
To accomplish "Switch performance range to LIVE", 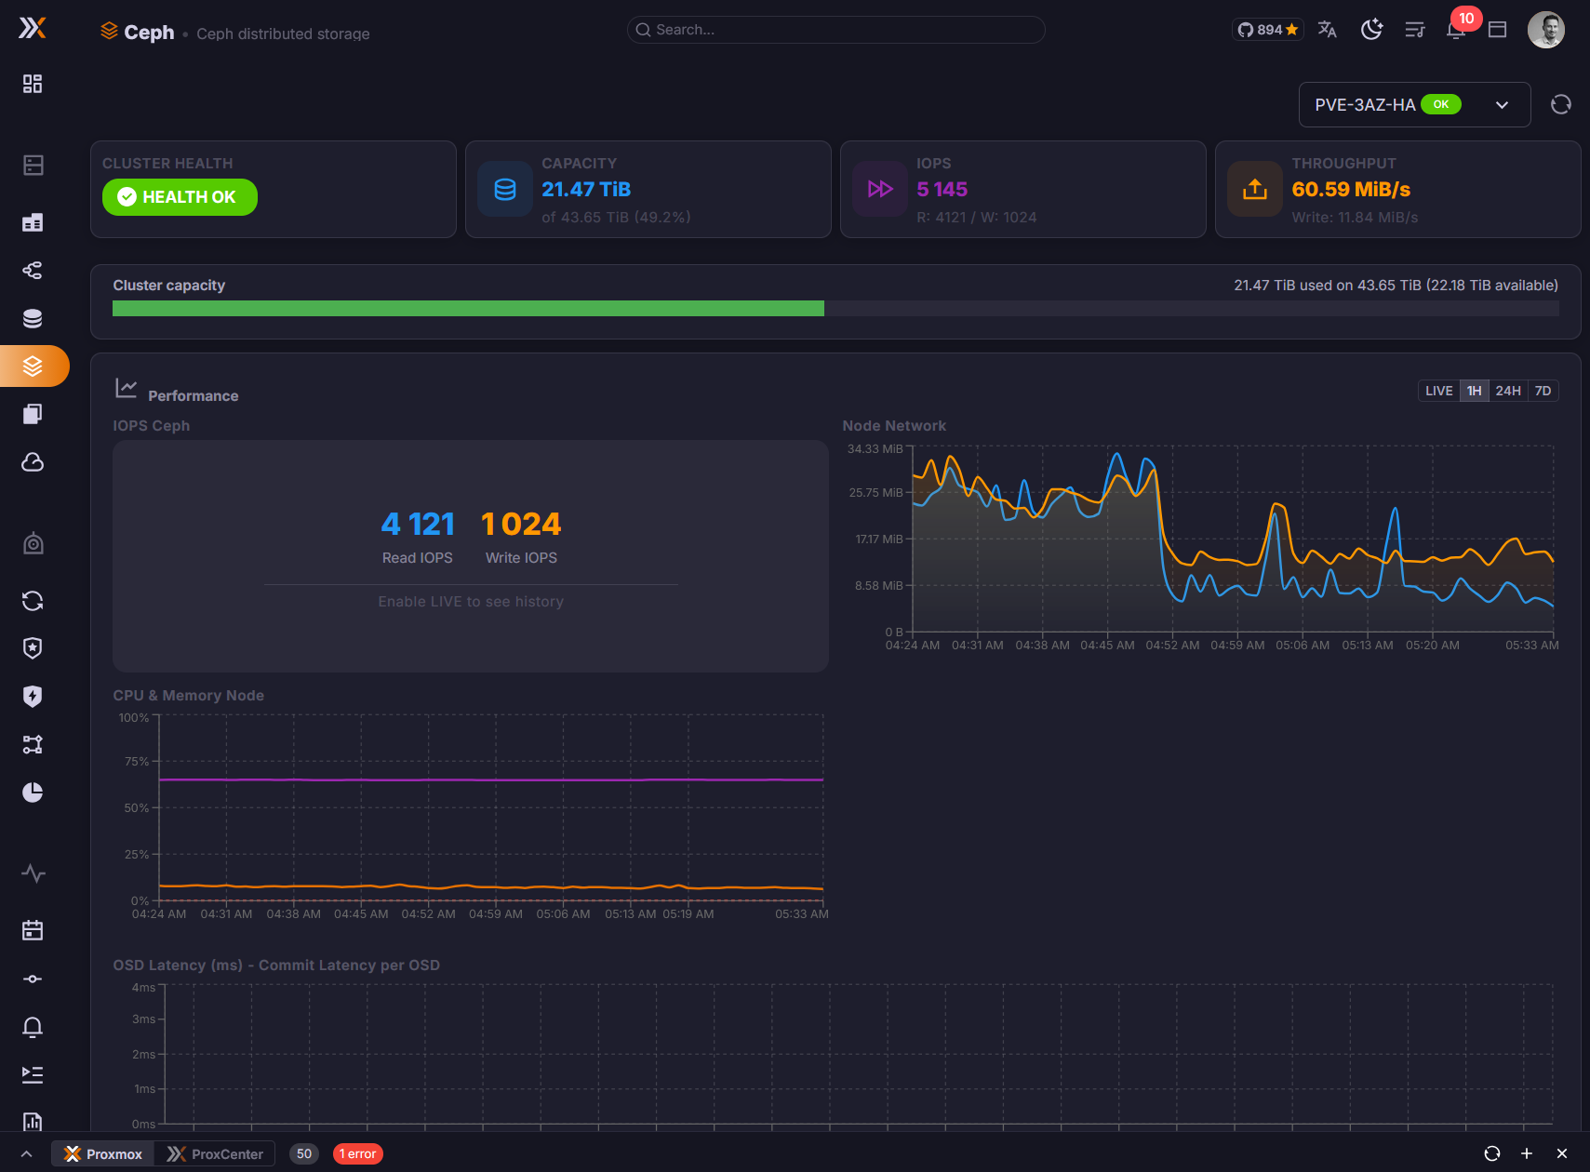I will pyautogui.click(x=1438, y=391).
